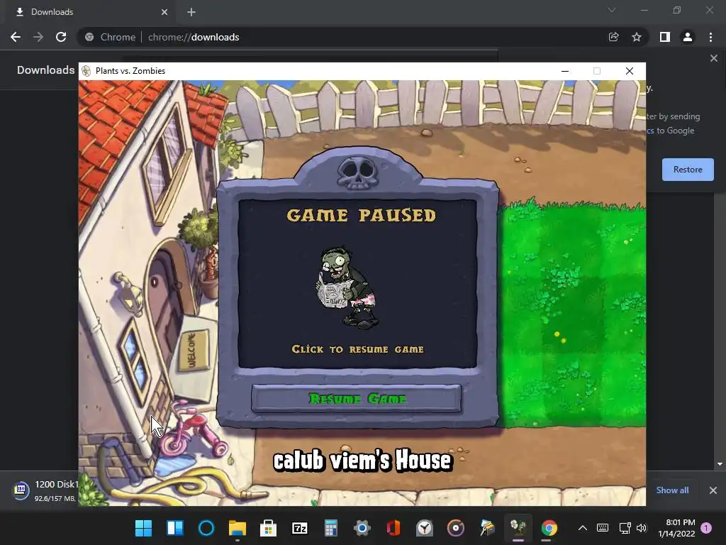Viewport: 726px width, 545px height.
Task: Open Cortana circle icon on taskbar
Action: click(206, 528)
